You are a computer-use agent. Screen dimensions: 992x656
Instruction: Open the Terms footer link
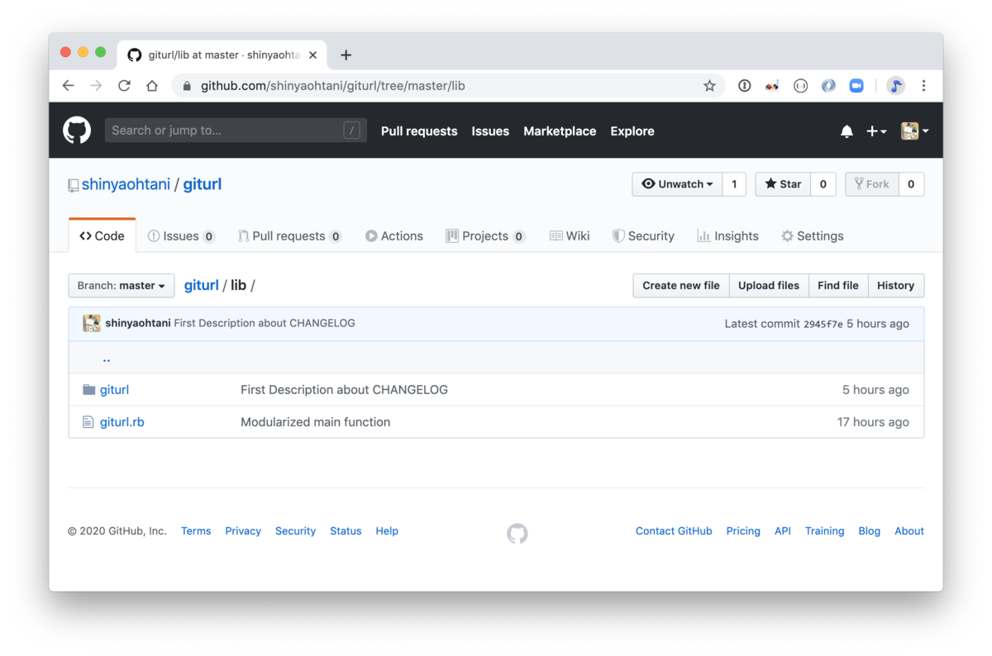coord(196,531)
